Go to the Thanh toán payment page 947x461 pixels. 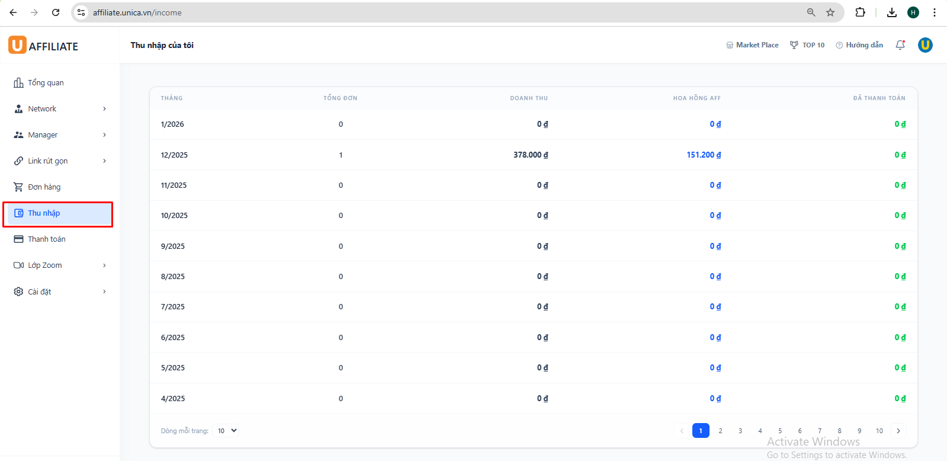tap(47, 239)
